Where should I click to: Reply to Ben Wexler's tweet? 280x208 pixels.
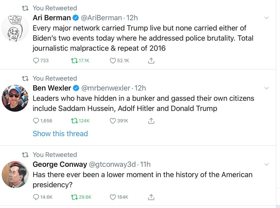click(x=36, y=121)
